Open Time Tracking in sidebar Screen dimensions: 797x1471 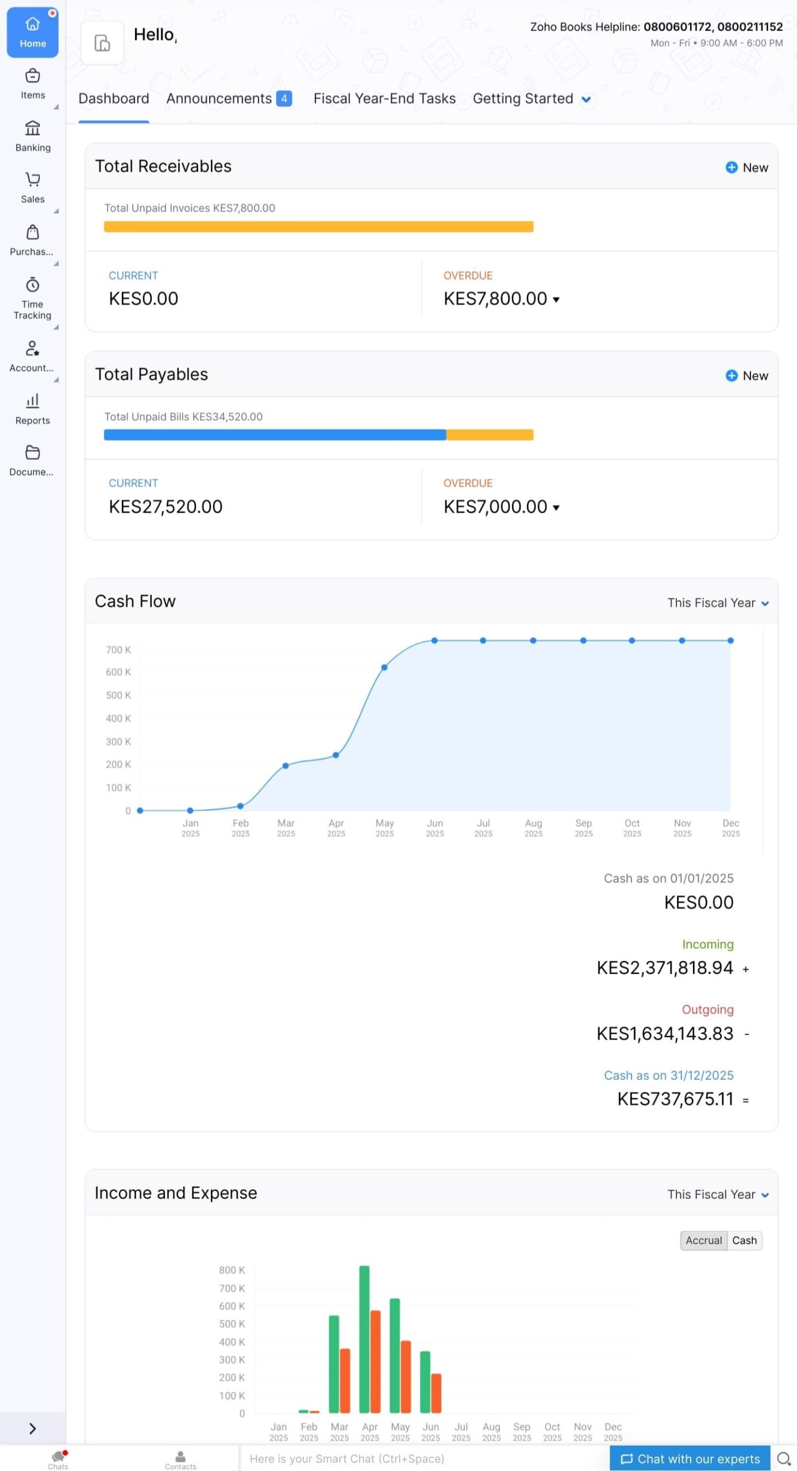tap(33, 299)
